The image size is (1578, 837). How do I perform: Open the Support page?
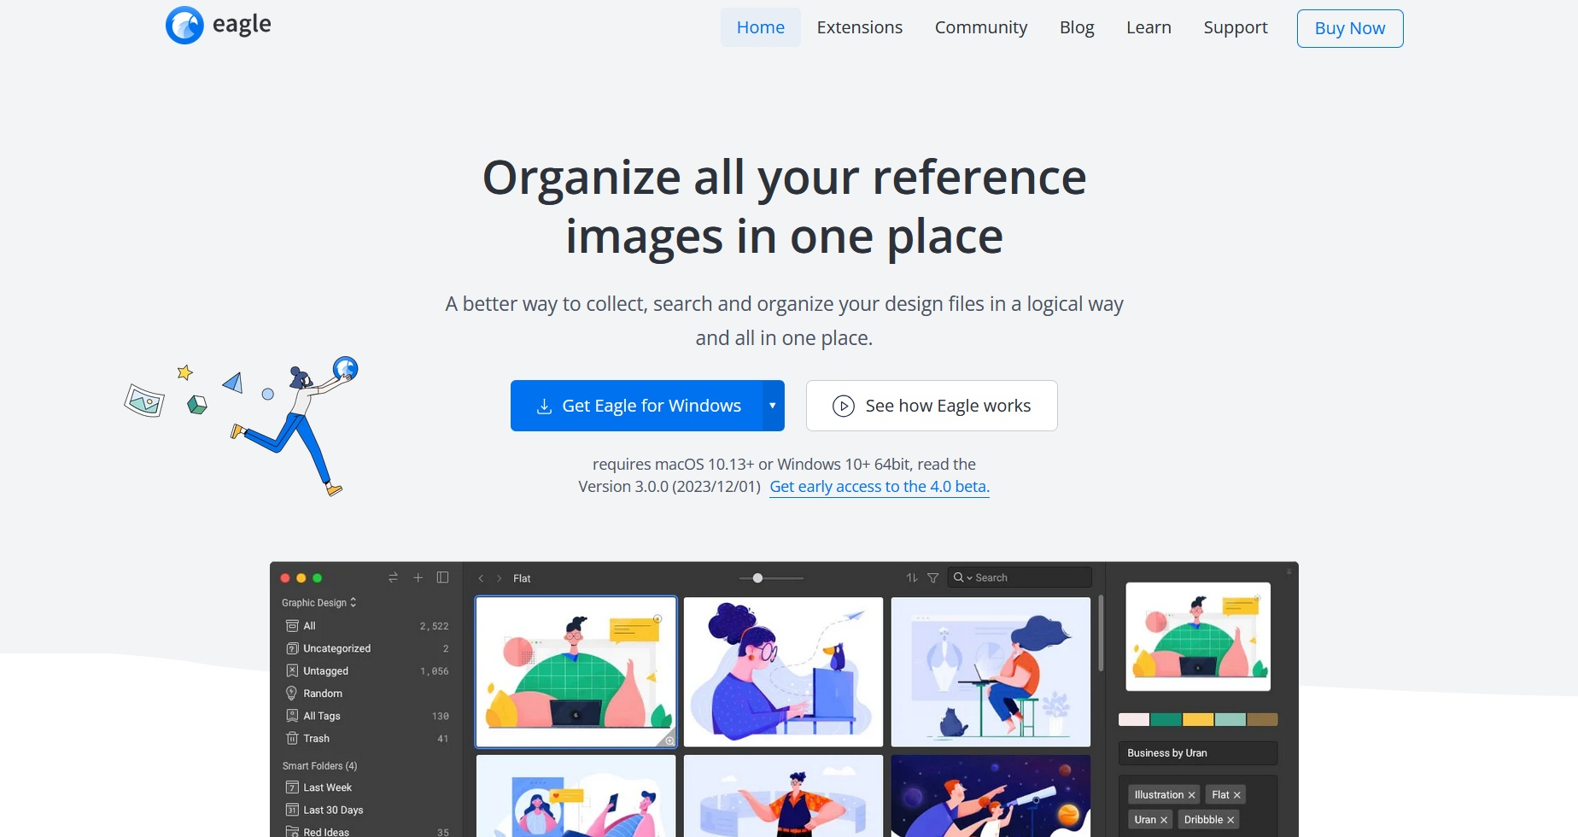(x=1235, y=27)
